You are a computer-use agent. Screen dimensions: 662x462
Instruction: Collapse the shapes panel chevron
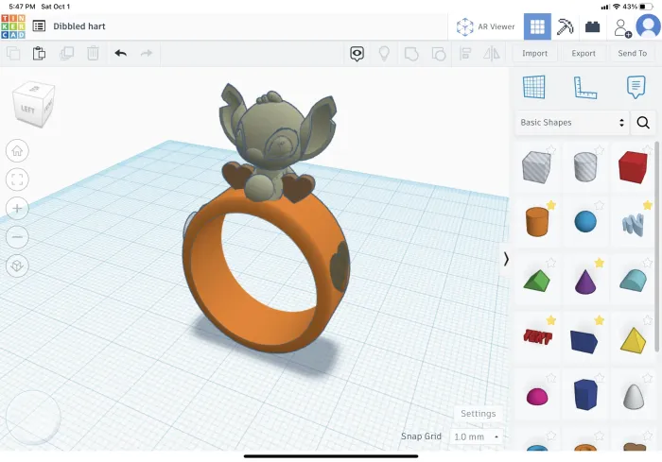506,259
